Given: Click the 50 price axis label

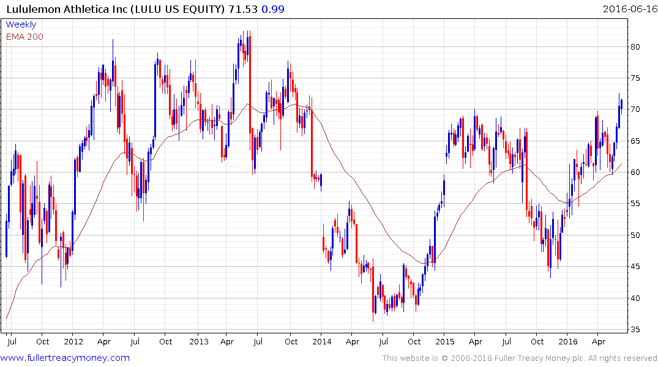Looking at the screenshot, I should [635, 235].
